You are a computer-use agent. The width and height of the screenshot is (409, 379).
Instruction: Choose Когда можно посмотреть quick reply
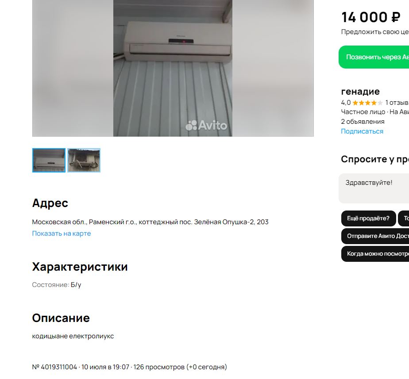point(375,254)
